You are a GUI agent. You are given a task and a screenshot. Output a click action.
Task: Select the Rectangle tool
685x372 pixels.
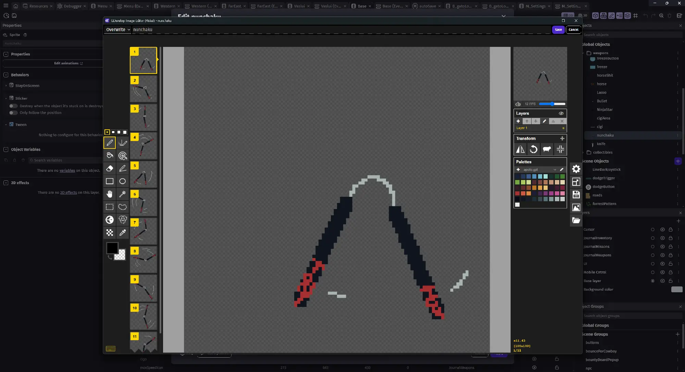pyautogui.click(x=110, y=181)
